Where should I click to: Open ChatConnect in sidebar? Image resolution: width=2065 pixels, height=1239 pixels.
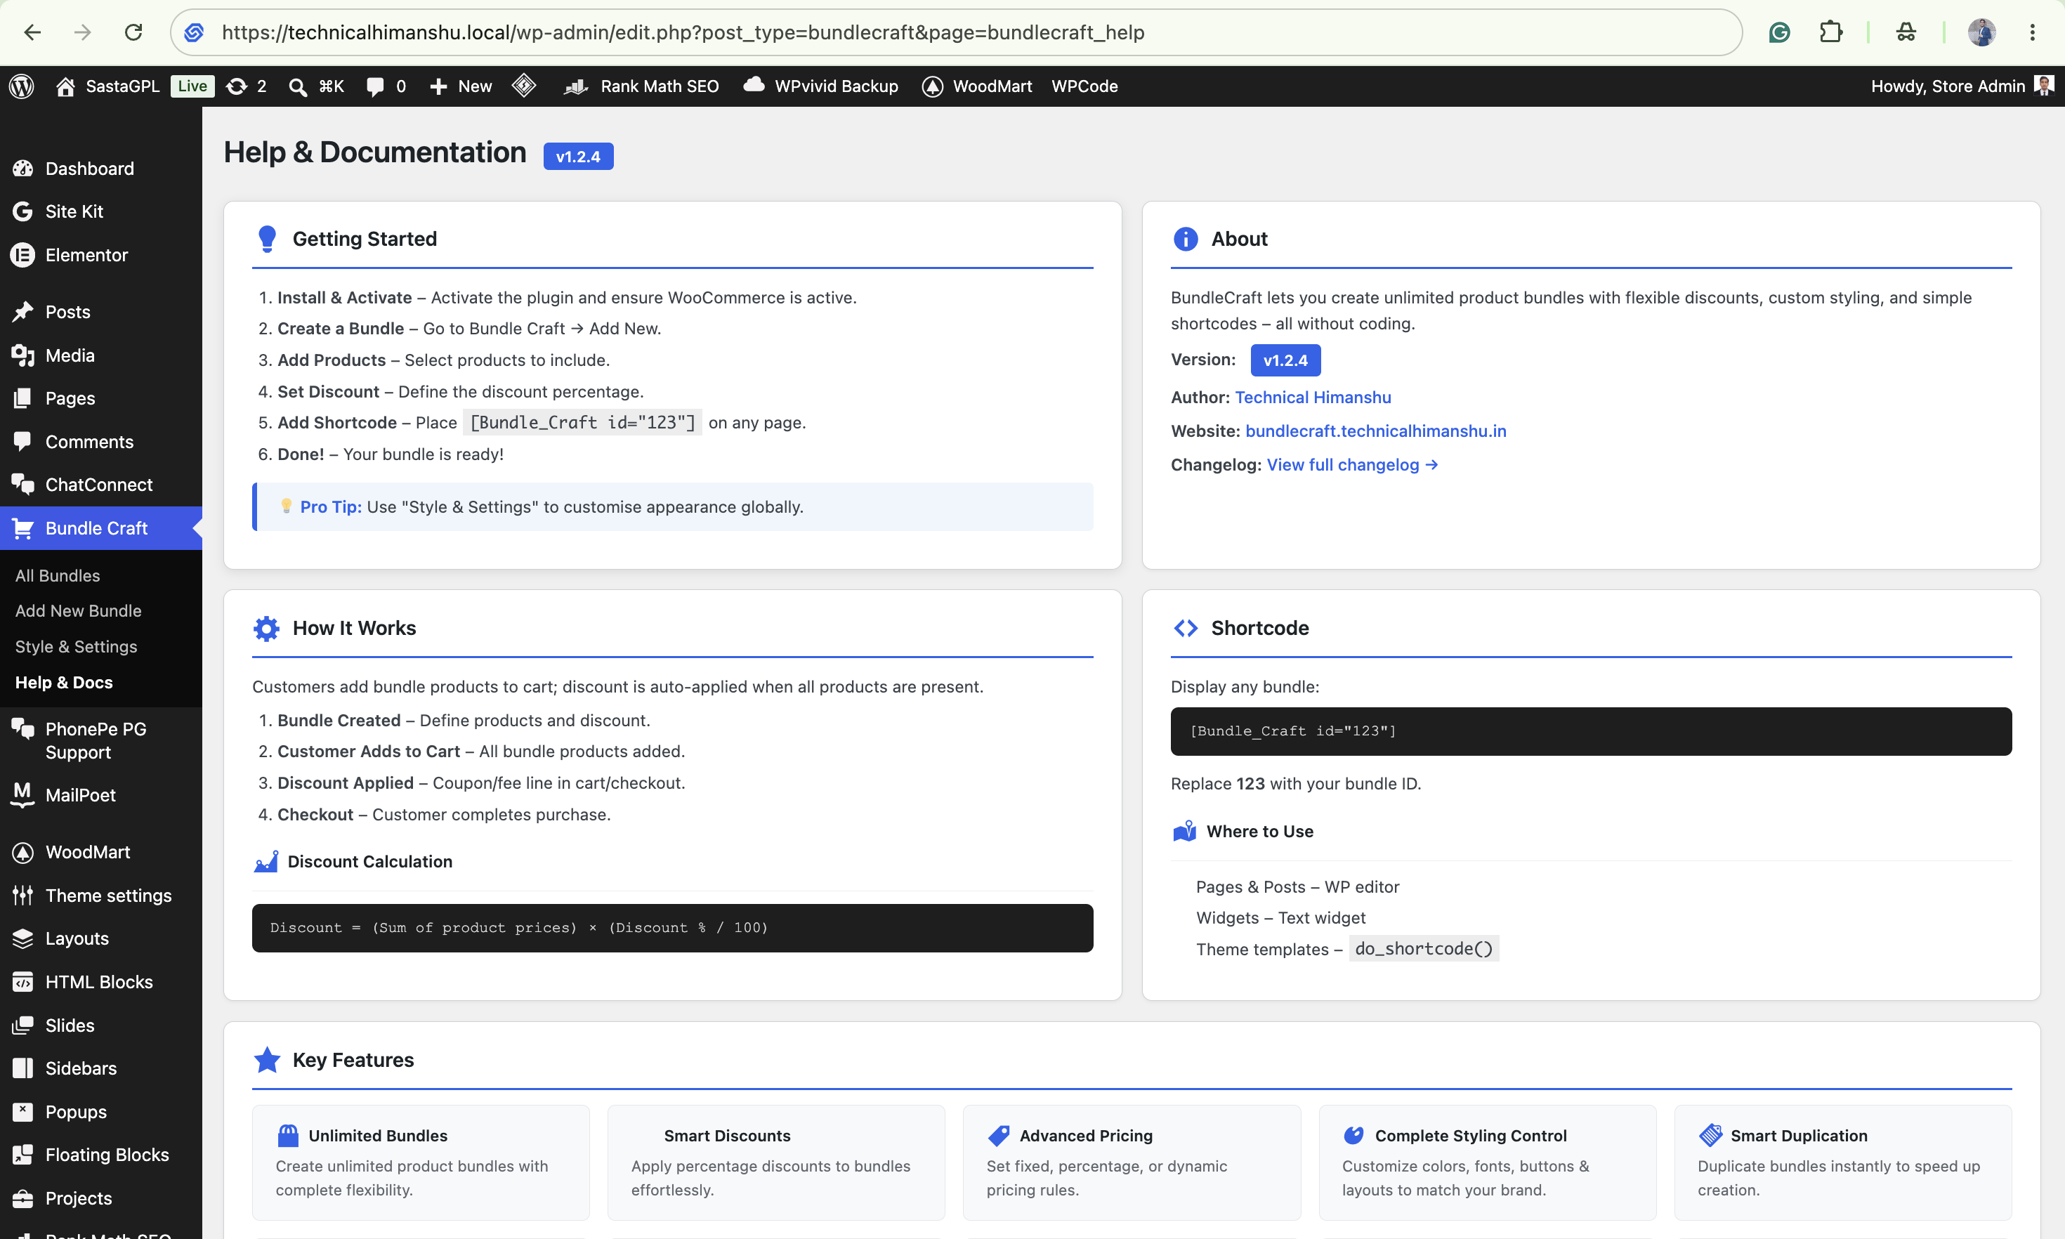tap(101, 484)
